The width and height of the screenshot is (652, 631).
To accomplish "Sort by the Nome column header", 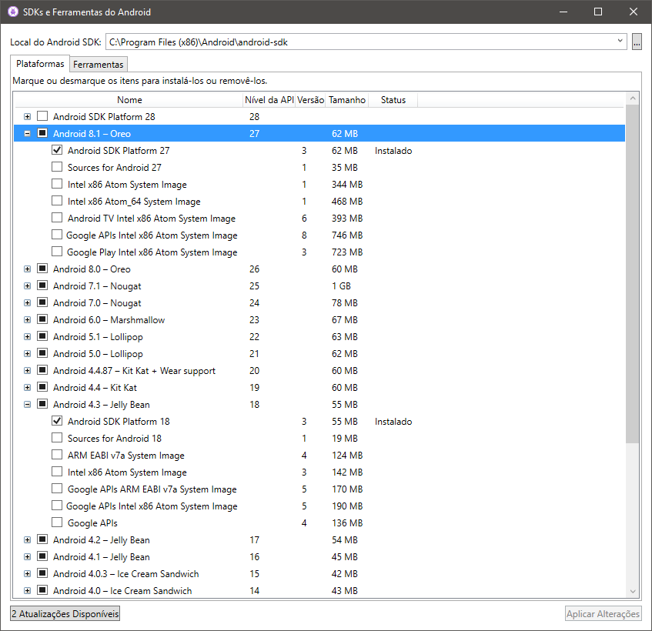I will point(129,100).
